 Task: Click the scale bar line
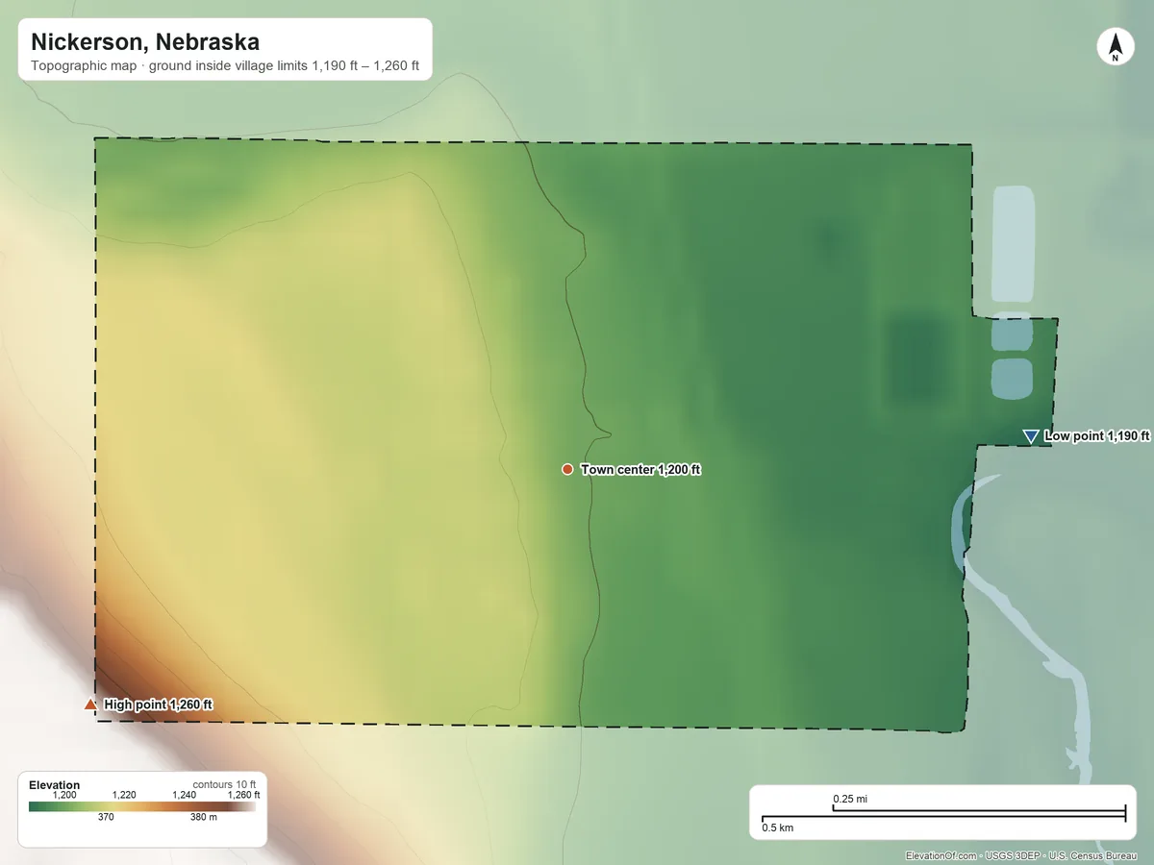point(943,815)
